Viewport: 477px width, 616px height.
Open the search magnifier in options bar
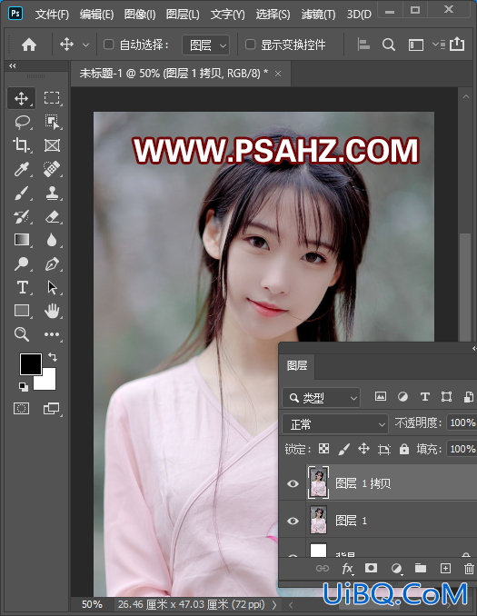click(389, 45)
